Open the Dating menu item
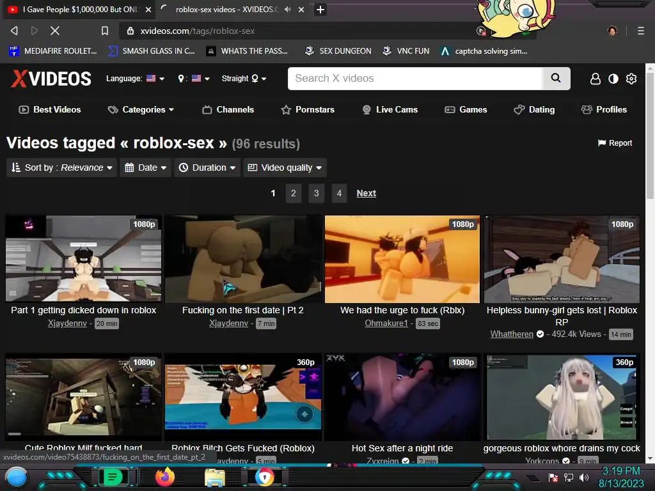 (x=534, y=109)
